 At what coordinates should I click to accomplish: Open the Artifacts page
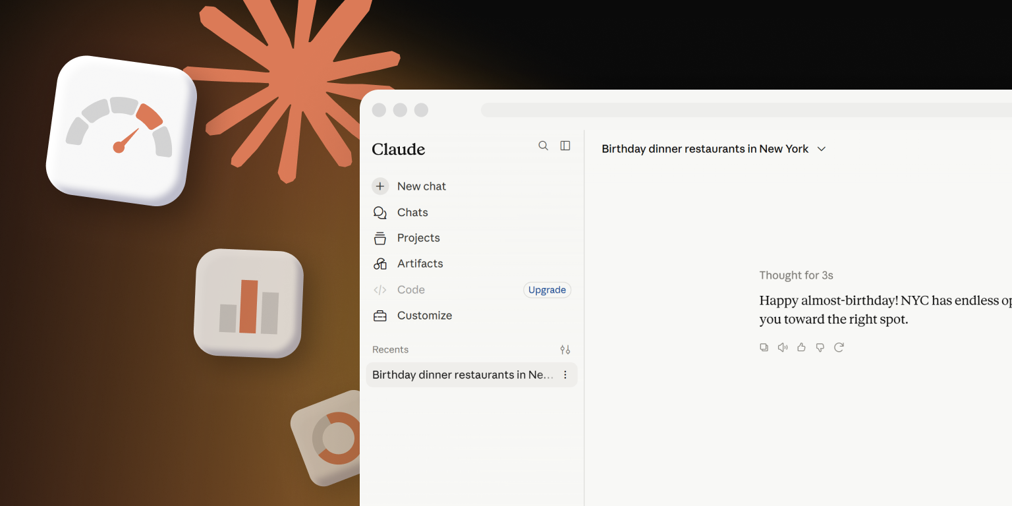tap(420, 264)
